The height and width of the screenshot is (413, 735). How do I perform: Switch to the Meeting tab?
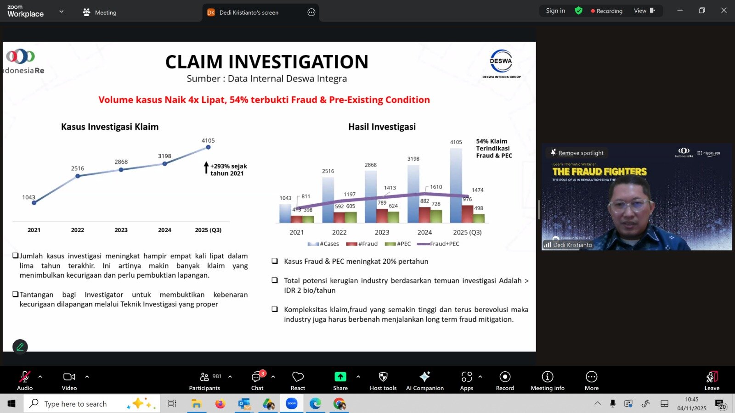(x=99, y=12)
